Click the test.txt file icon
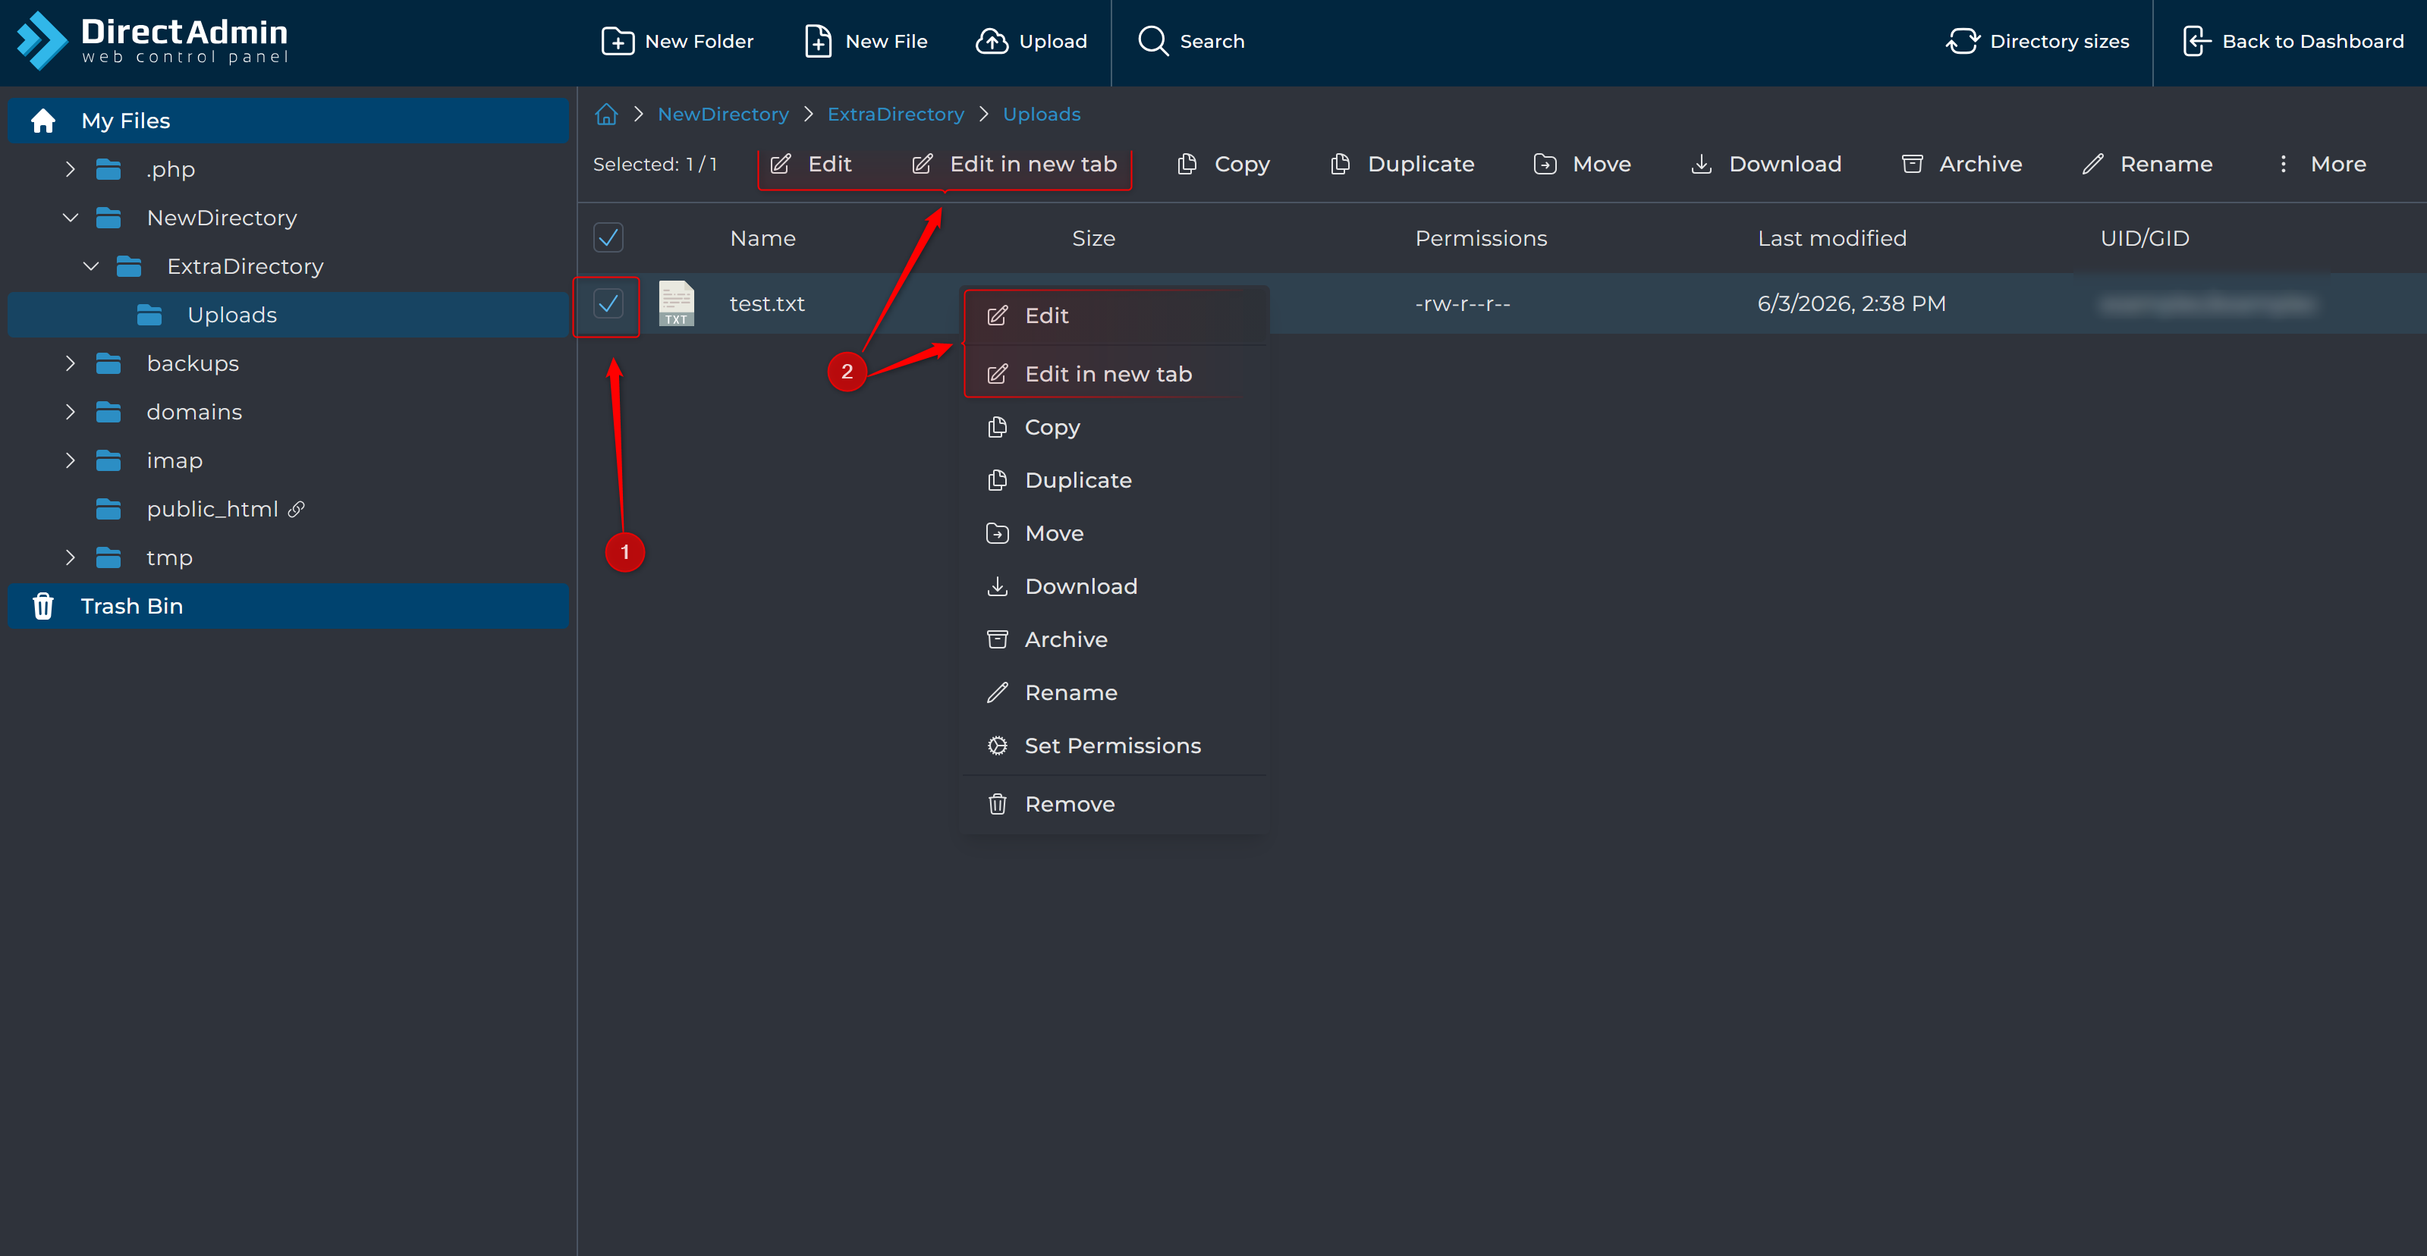The height and width of the screenshot is (1256, 2427). click(675, 303)
